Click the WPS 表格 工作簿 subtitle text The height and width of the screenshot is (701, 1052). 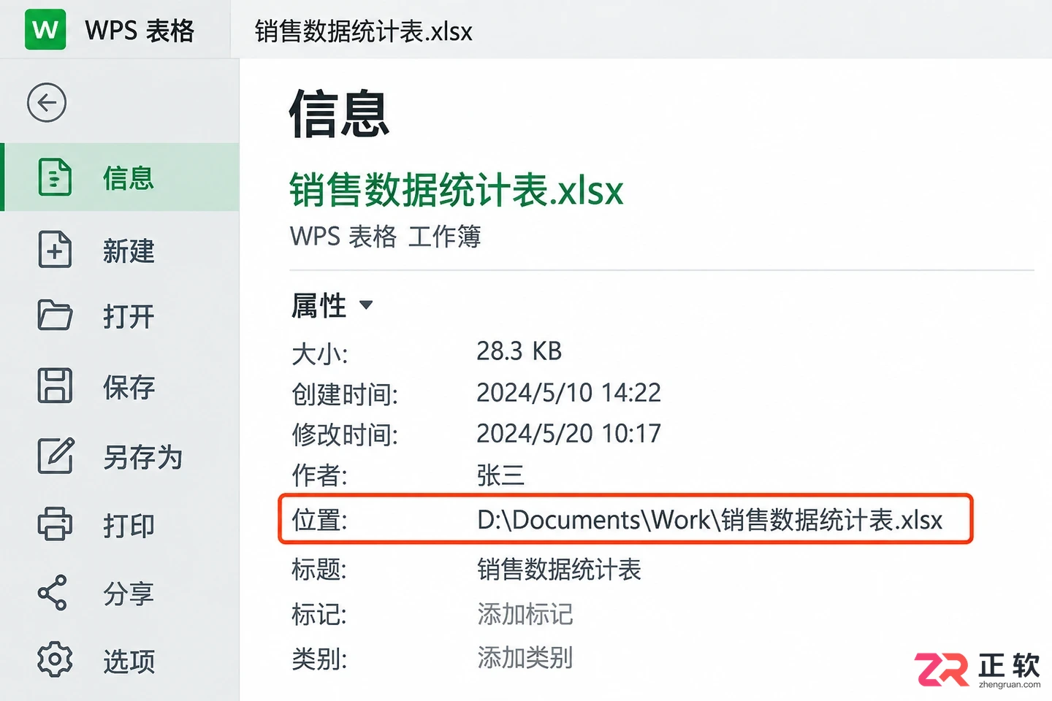tap(386, 237)
